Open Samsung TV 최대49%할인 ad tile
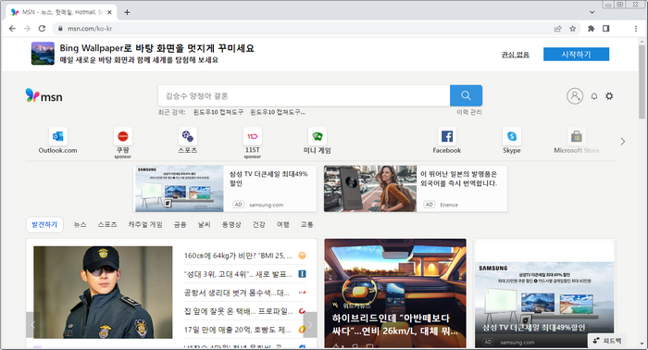This screenshot has height=350, width=648. click(x=544, y=293)
